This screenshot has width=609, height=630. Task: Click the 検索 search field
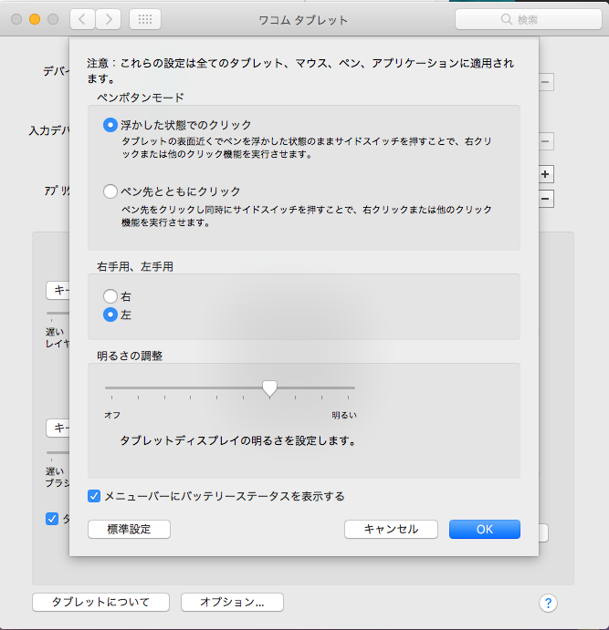click(x=527, y=19)
